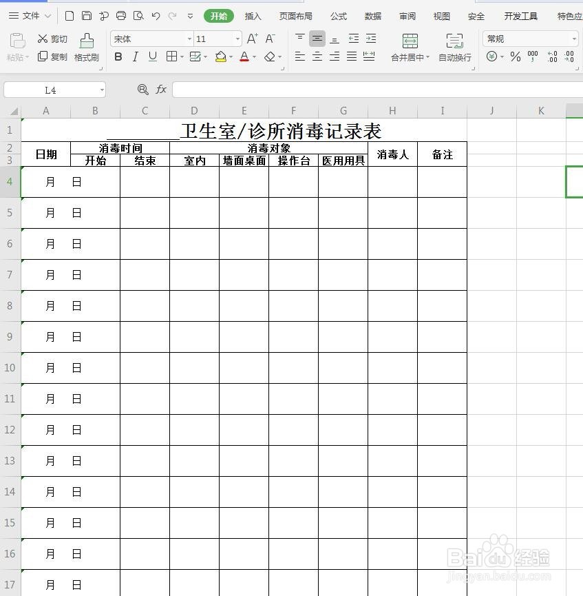The width and height of the screenshot is (583, 596).
Task: Toggle Center horizontal alignment
Action: click(317, 56)
